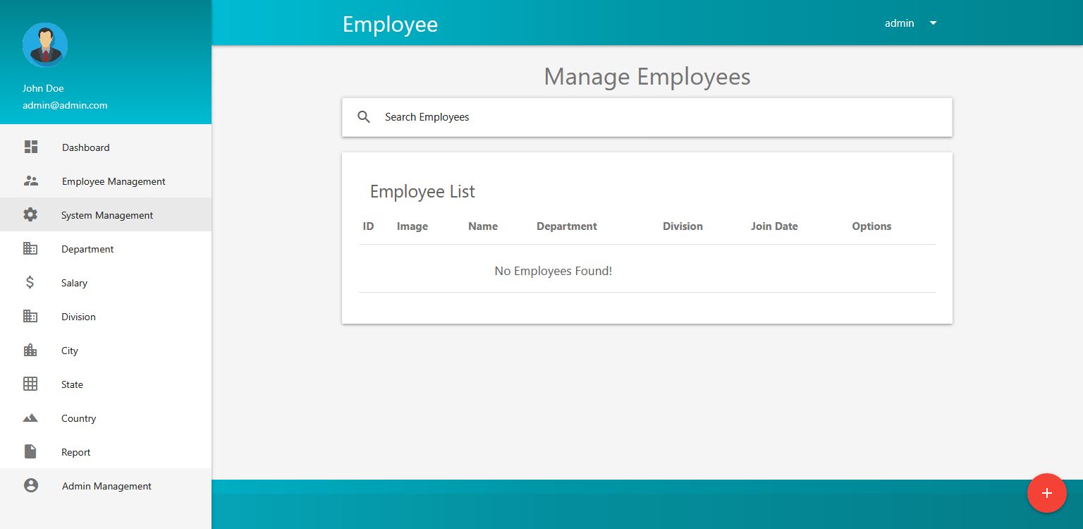
Task: Click the search magnifier icon
Action: click(x=364, y=116)
